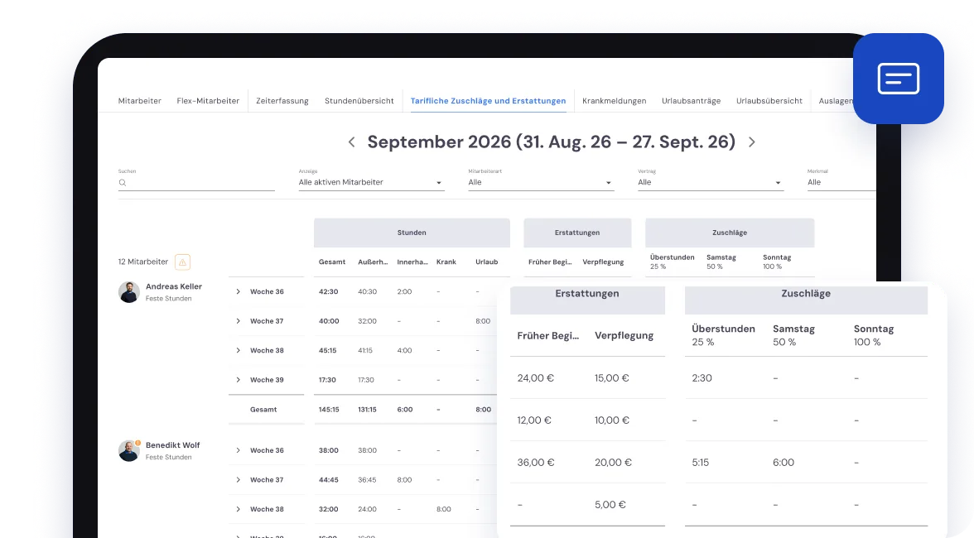The width and height of the screenshot is (974, 538).
Task: Click into the Suchen search field
Action: point(196,182)
